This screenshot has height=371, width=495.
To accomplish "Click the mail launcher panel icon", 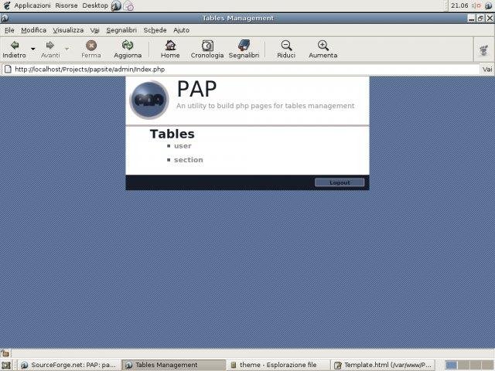I will click(x=128, y=5).
